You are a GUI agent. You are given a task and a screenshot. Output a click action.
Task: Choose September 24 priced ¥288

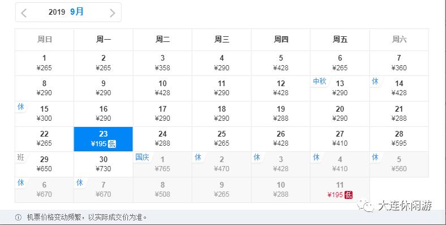(162, 139)
